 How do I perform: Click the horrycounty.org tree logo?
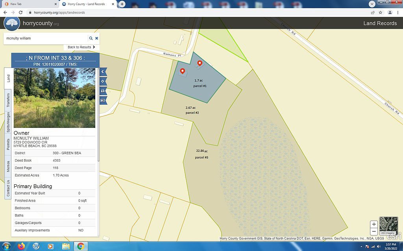coord(12,23)
